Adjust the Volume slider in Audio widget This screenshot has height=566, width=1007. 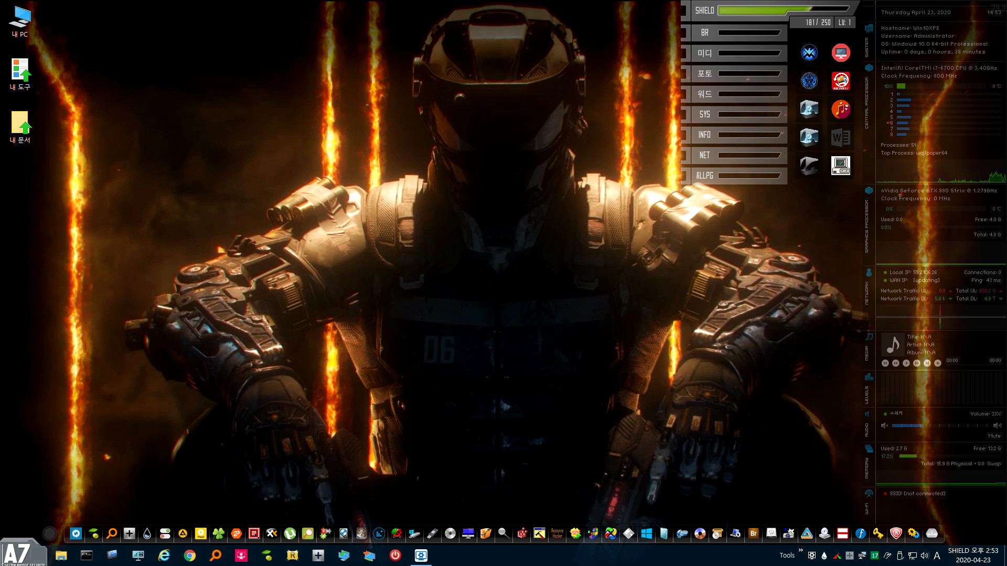(x=939, y=426)
